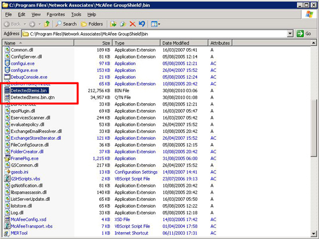Click inside the address path field
Image resolution: width=319 pixels, height=239 pixels.
[155, 34]
